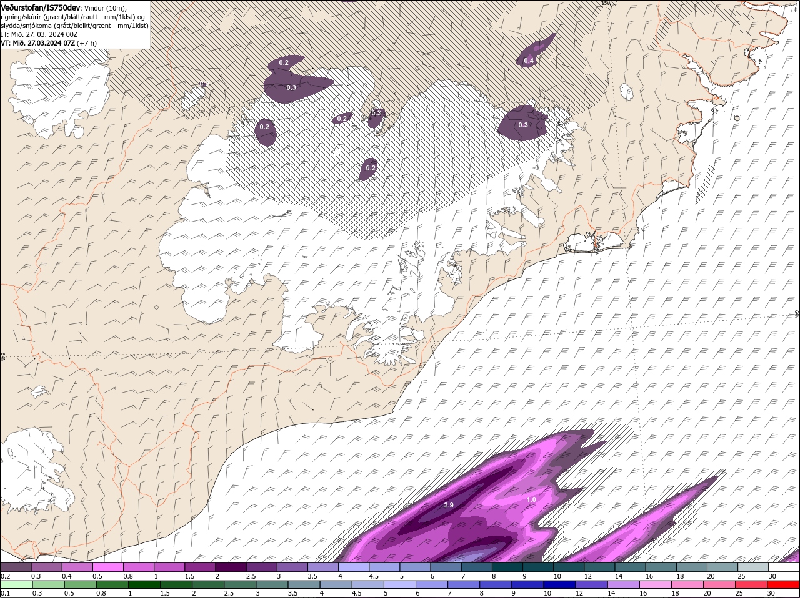Click the "slydda/snjókoma" snow legend description line
Screen dimensions: 800x598
[x=74, y=25]
